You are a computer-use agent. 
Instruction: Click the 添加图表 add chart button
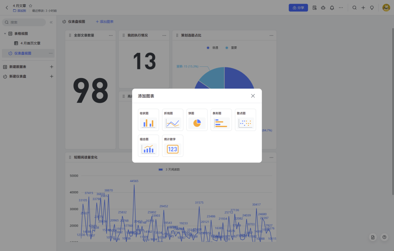105,22
